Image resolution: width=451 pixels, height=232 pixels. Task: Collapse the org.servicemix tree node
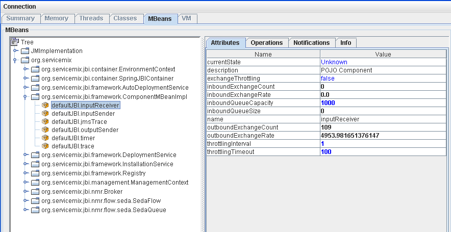(15, 60)
